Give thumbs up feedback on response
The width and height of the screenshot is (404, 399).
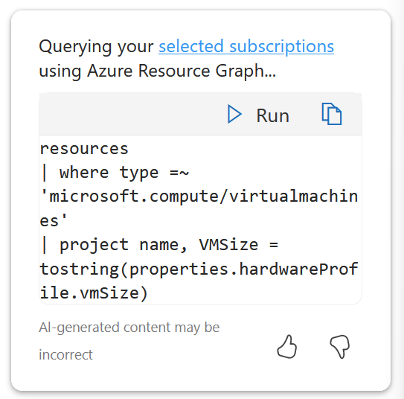[287, 347]
